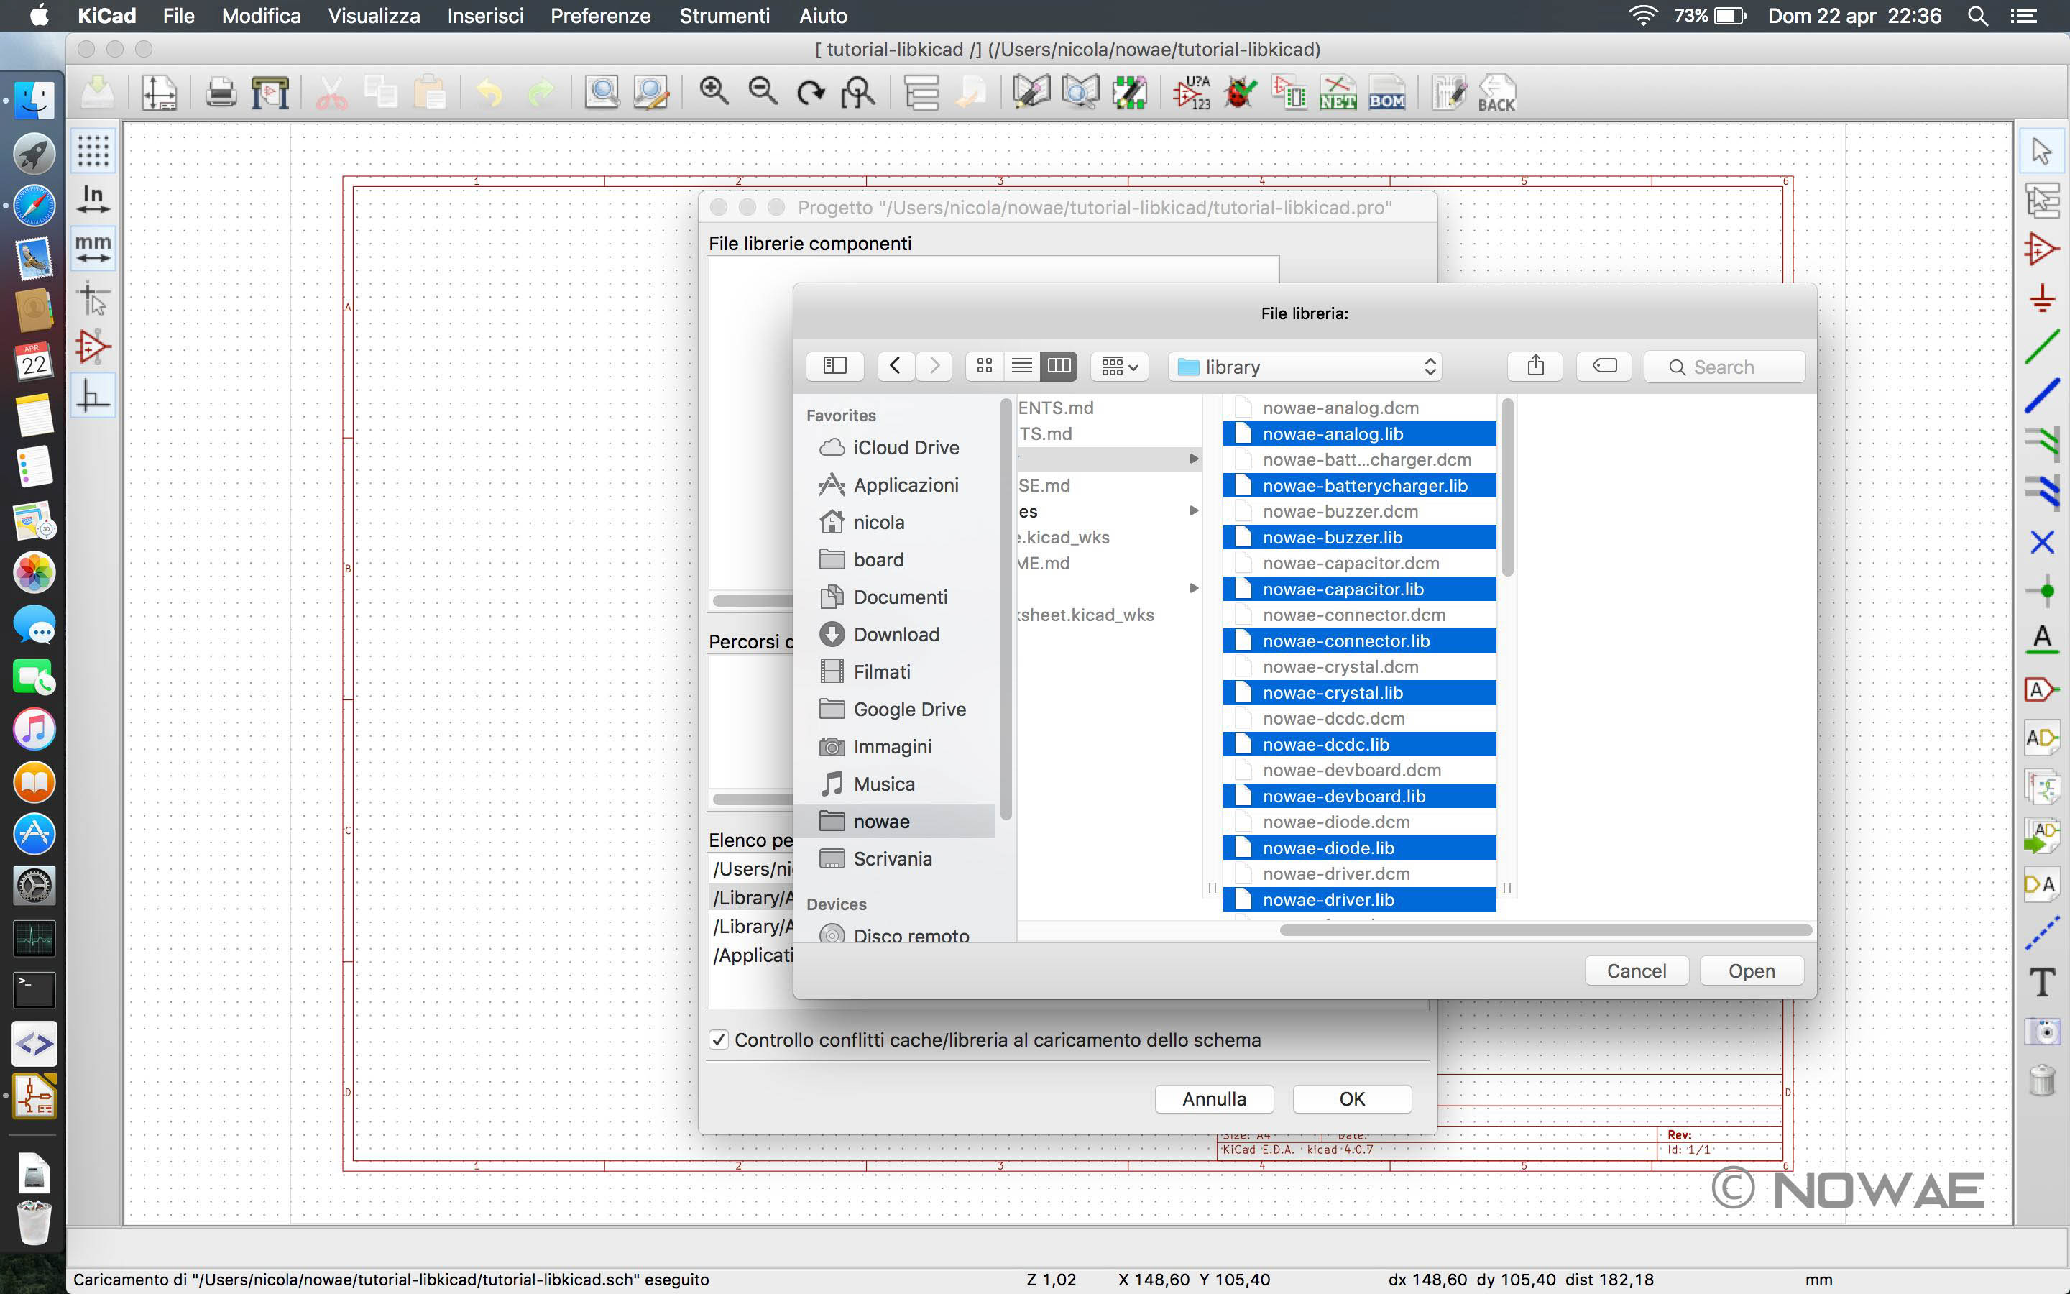Select the no-connect flag tool
Image resolution: width=2070 pixels, height=1294 pixels.
click(x=2042, y=542)
